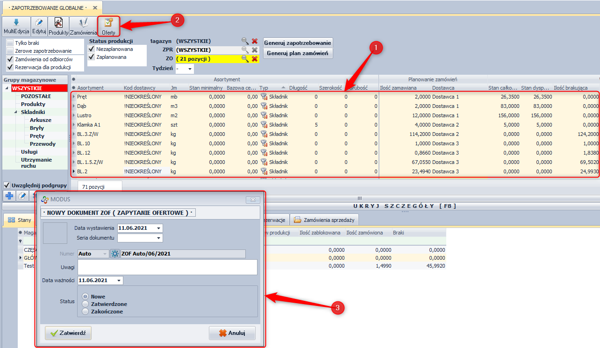Select Arkusze in warehouse groups tree

(41, 120)
